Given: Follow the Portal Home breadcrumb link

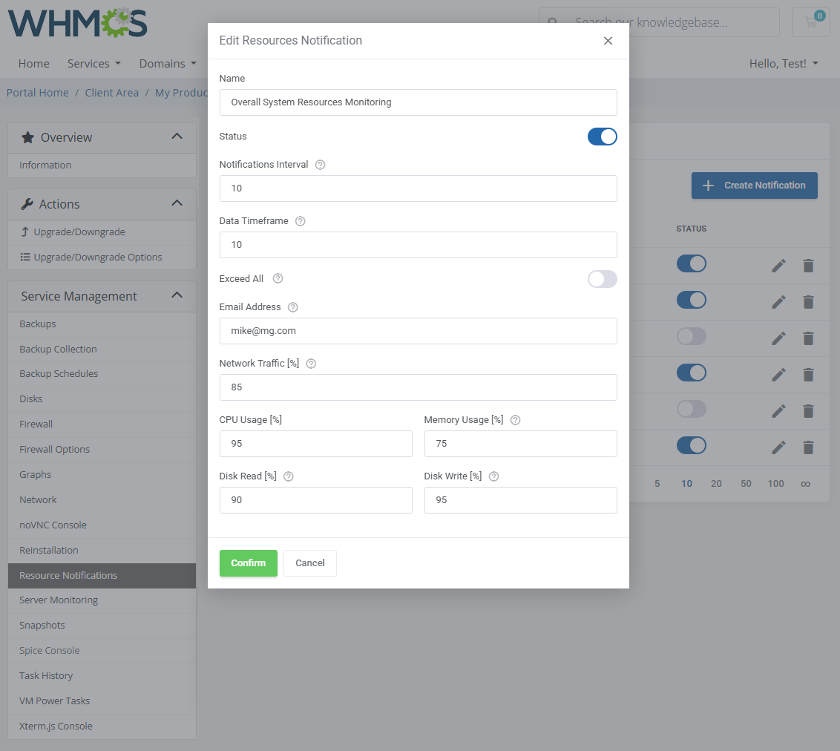Looking at the screenshot, I should [38, 93].
